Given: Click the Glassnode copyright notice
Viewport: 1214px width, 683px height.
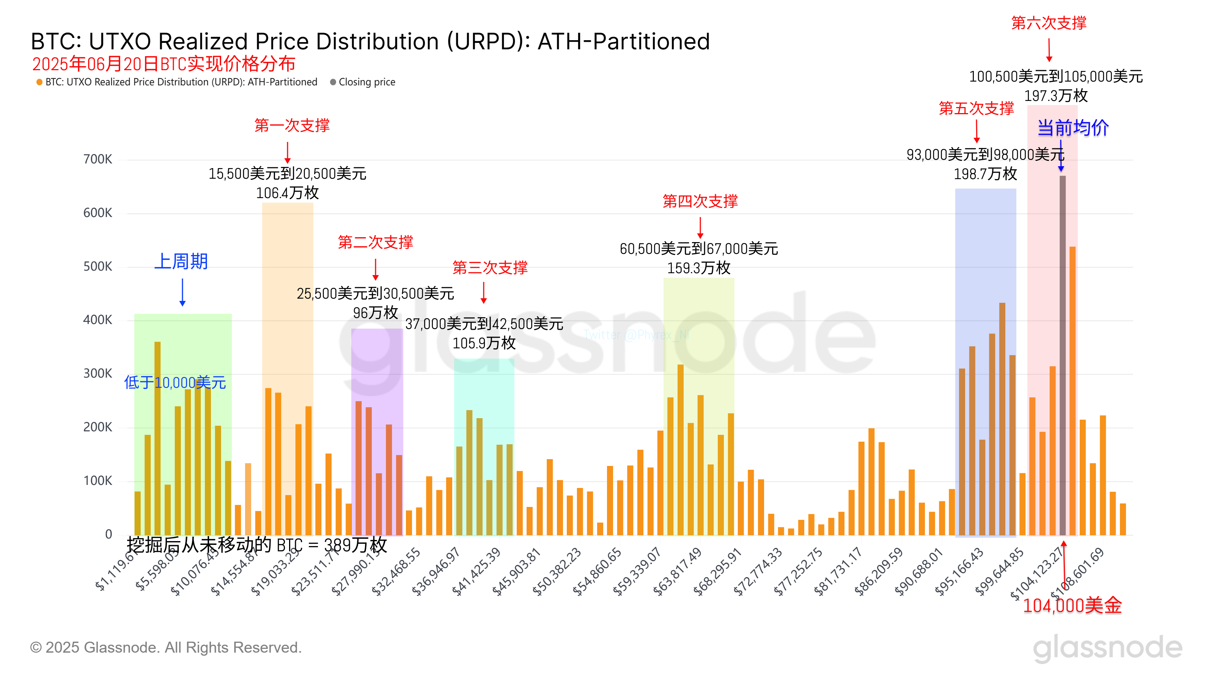Looking at the screenshot, I should 165,647.
